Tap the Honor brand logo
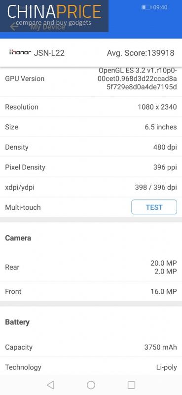Screen dimensions: 182x395 click(x=20, y=52)
